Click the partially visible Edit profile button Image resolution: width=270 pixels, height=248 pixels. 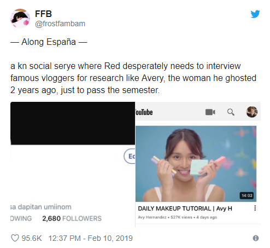(130, 156)
